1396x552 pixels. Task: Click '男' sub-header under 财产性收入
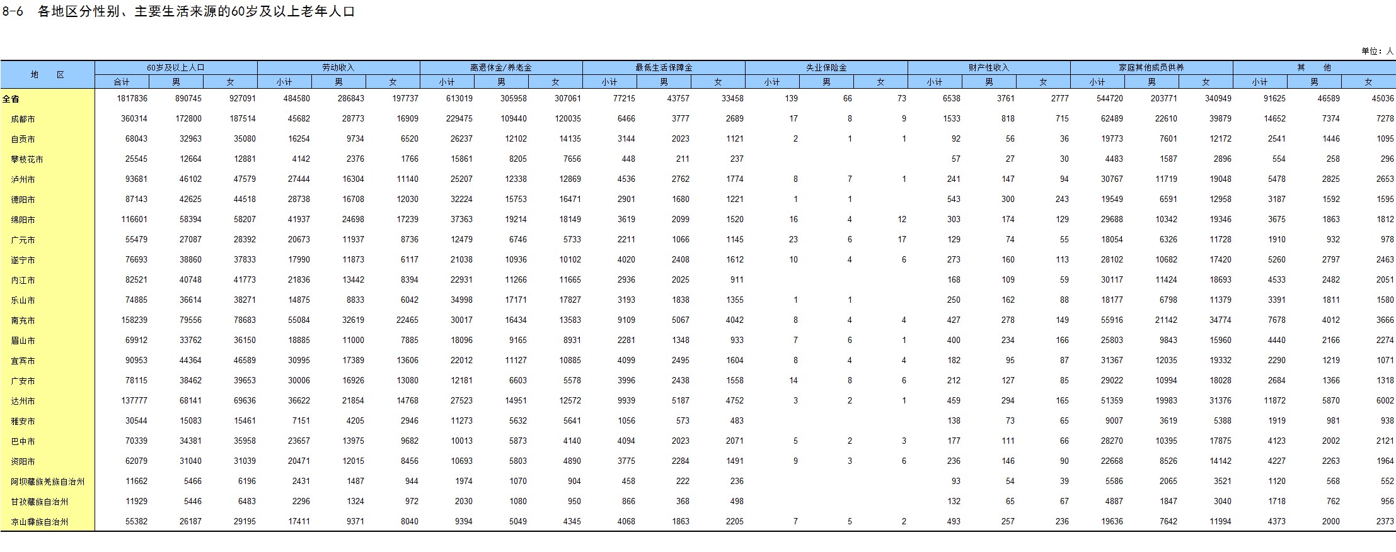[x=989, y=82]
